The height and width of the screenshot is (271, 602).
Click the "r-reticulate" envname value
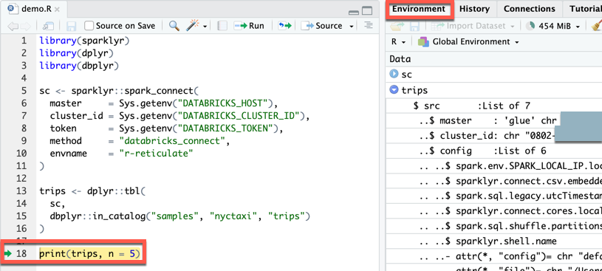point(156,154)
